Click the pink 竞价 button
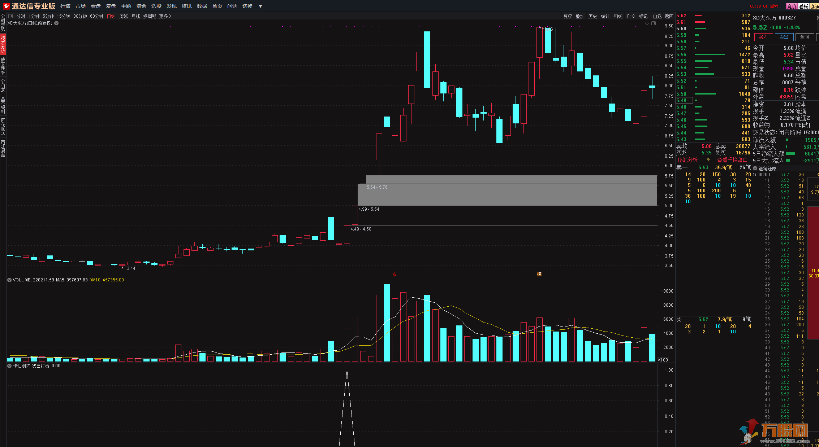This screenshot has height=447, width=819. coord(791,6)
